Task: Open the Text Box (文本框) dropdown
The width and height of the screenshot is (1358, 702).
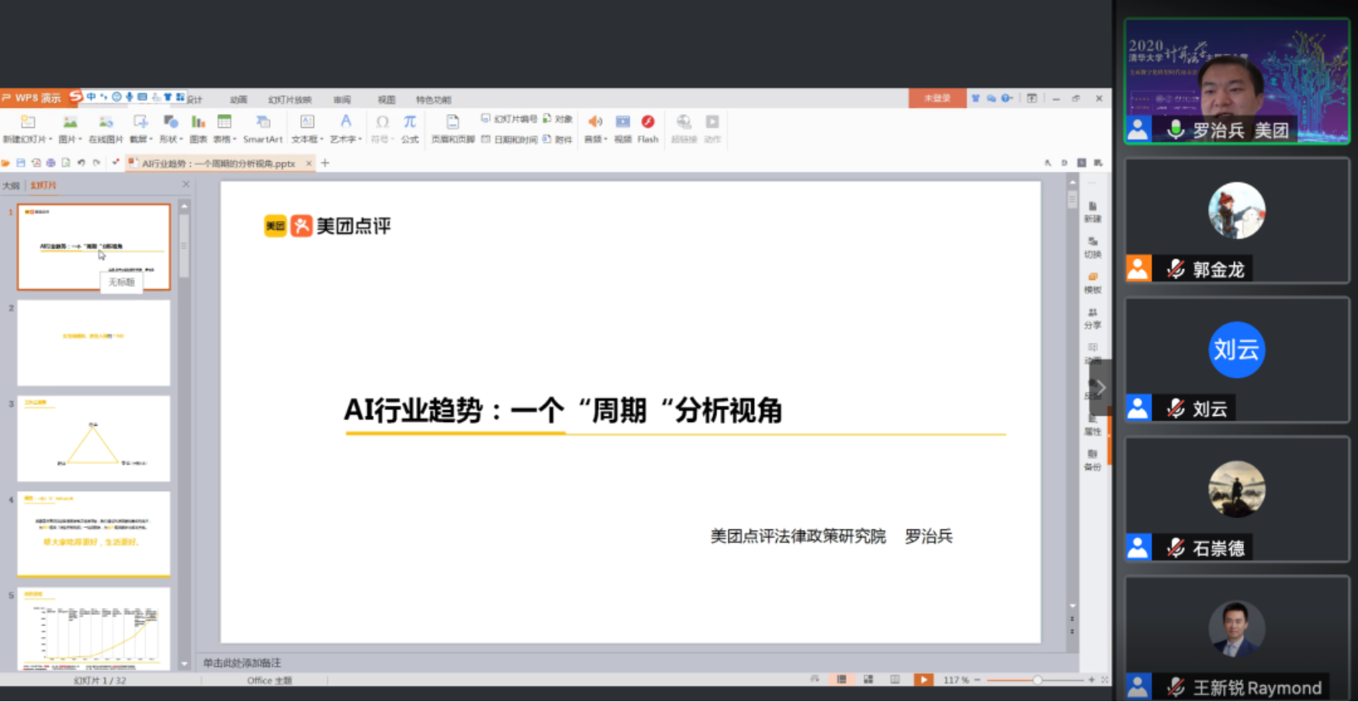Action: coord(307,129)
